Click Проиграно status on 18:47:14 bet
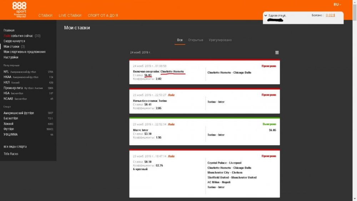Image resolution: width=357 pixels, height=201 pixels. [269, 156]
